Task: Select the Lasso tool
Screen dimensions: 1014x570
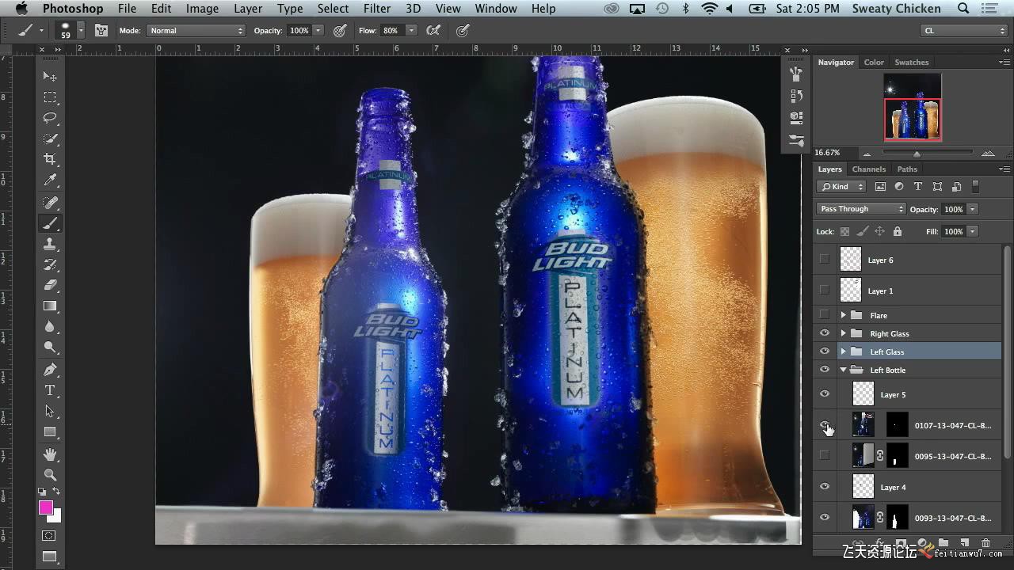Action: [50, 118]
